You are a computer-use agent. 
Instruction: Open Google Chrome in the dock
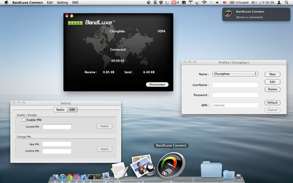click(x=70, y=177)
